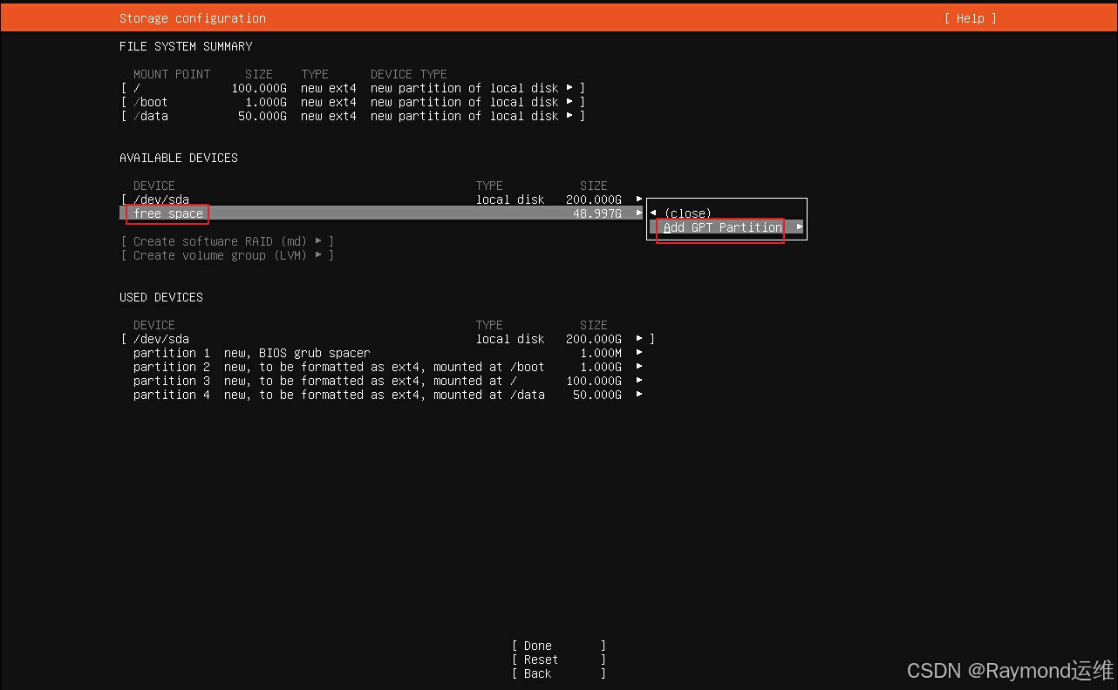
Task: Click the Back button
Action: coord(558,673)
